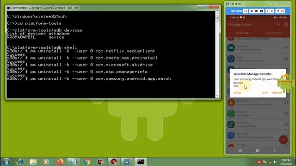Tick the checkbox just below the dialog
The image size is (296, 166).
[x=286, y=102]
